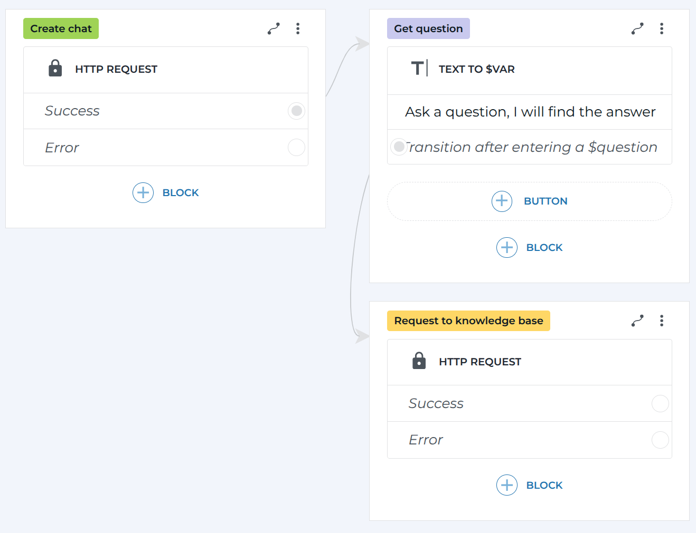Open three-dot menu of Request to knowledge base
Screen dimensions: 696x533
(x=662, y=321)
